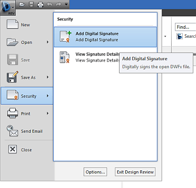
Task: Choose Close in the application menu
Action: click(27, 150)
